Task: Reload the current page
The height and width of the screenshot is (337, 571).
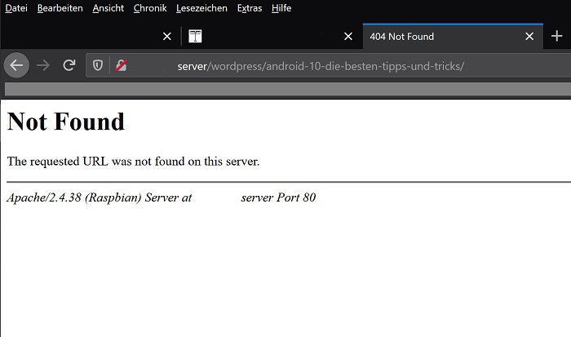Action: pos(69,65)
